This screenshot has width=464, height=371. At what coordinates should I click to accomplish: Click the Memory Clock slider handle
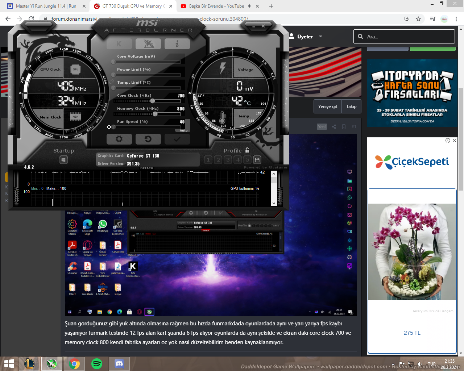(155, 114)
